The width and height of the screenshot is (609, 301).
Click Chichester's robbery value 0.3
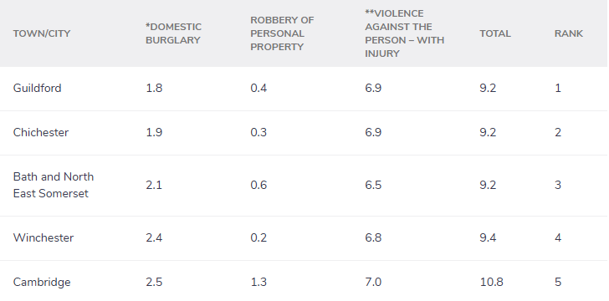[x=258, y=132]
